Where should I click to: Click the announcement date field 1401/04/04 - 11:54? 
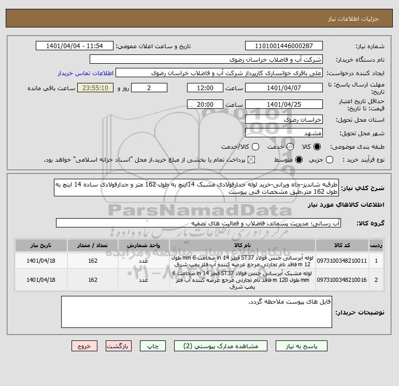click(x=74, y=46)
